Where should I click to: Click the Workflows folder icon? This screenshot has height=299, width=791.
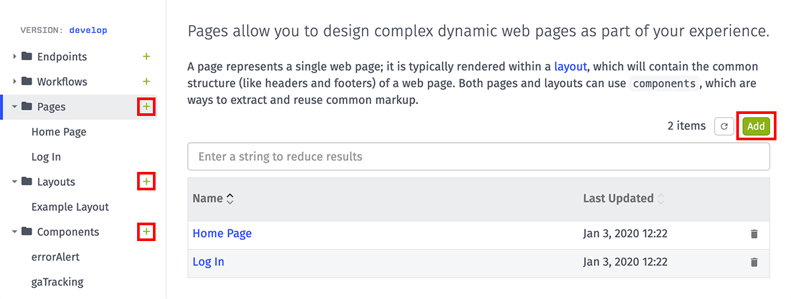[27, 82]
